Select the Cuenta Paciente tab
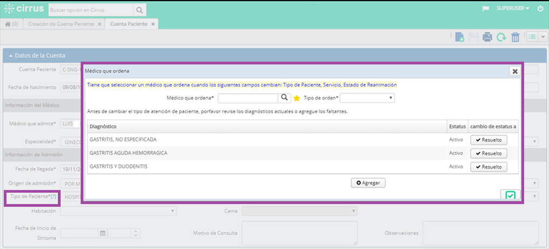549x249 pixels. tap(128, 24)
